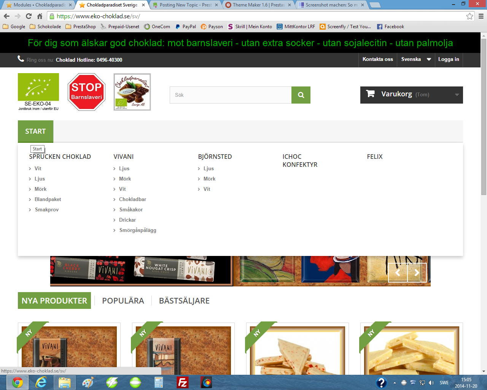Click the Chokladparadiset Sverige AB logo

(x=132, y=92)
